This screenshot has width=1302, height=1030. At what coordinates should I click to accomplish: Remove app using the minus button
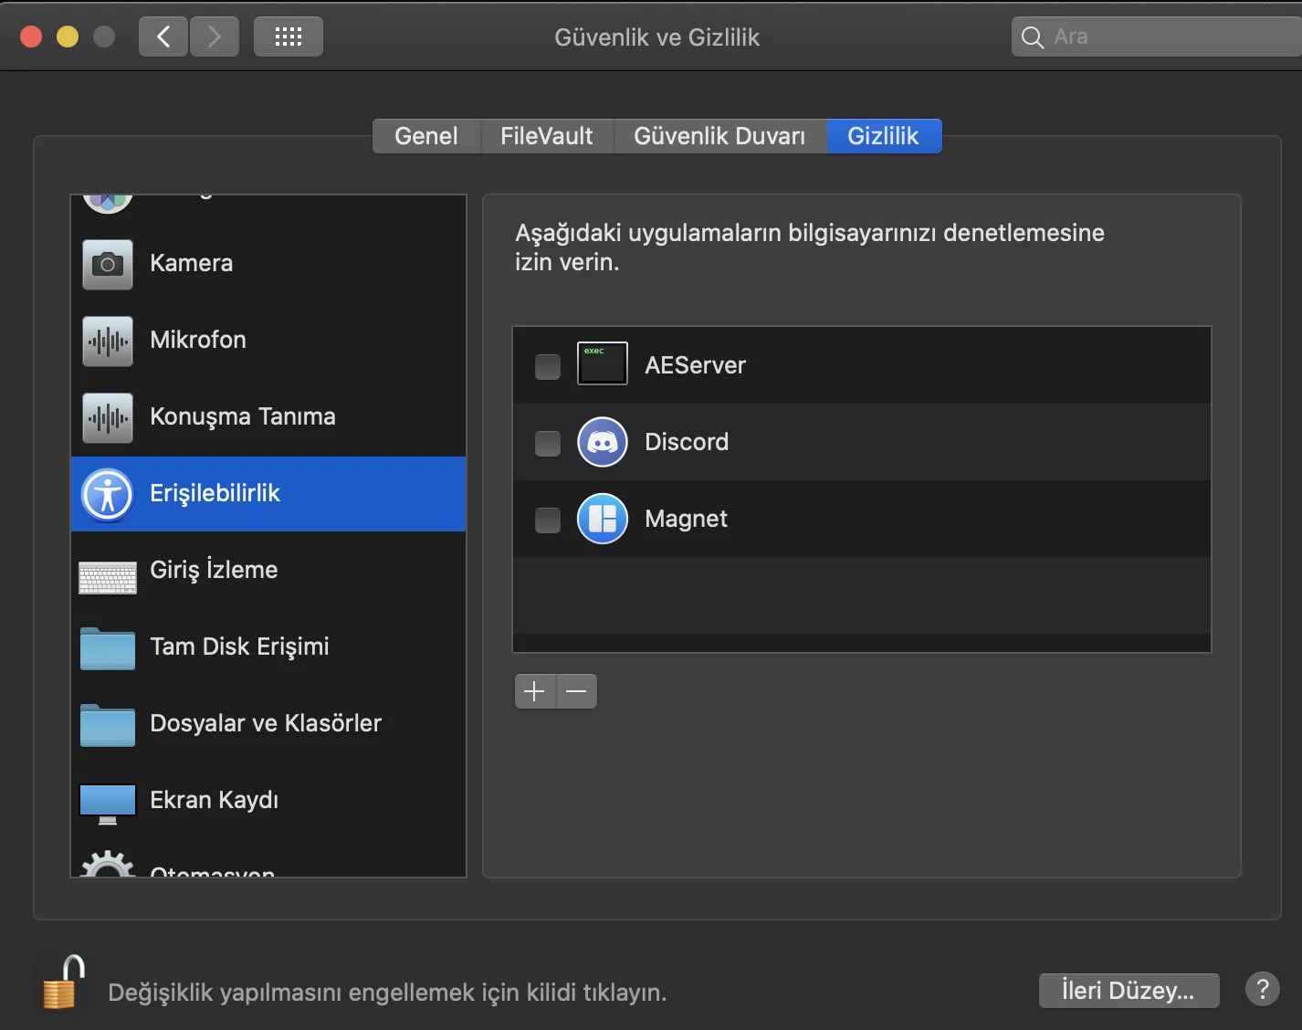point(576,691)
